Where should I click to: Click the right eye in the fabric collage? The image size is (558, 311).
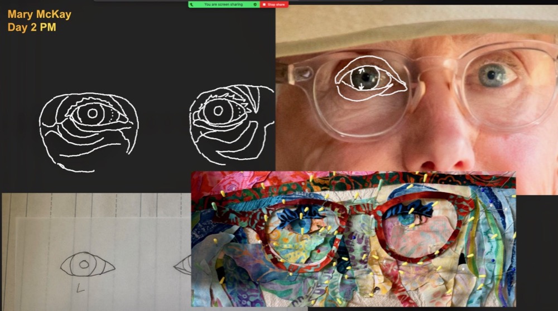click(412, 220)
